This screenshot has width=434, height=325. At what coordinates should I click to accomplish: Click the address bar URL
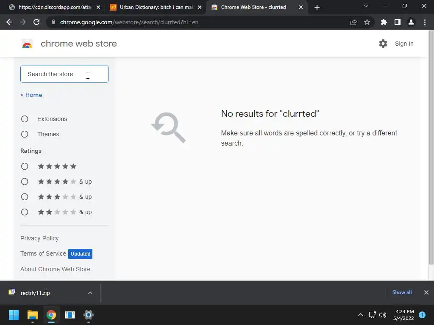(x=129, y=22)
